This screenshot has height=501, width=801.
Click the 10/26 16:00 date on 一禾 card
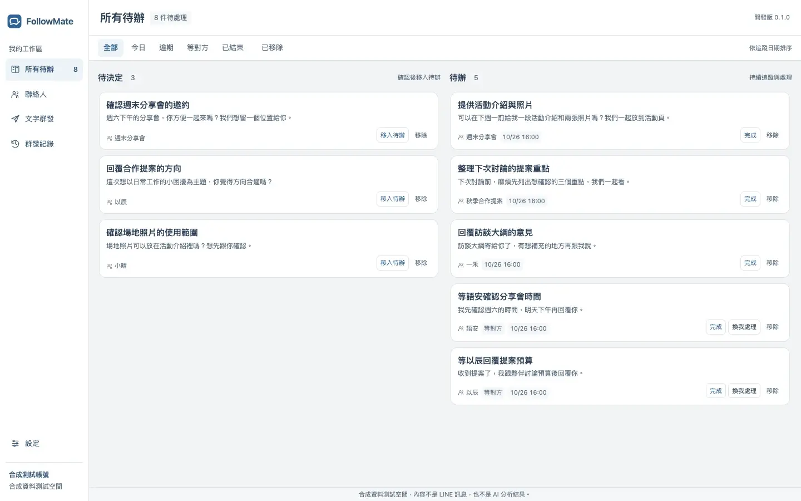[x=502, y=265]
